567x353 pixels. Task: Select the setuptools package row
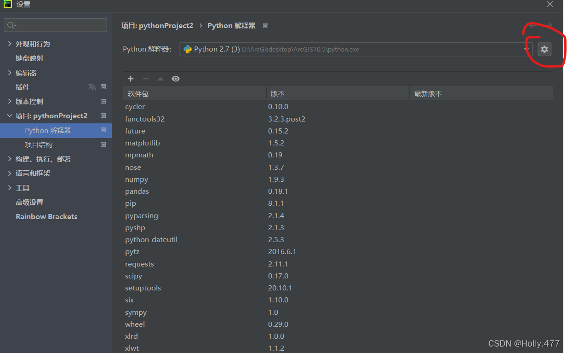[x=338, y=288]
